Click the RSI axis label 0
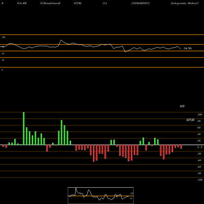This screenshot has width=204, height=204. 2,70
